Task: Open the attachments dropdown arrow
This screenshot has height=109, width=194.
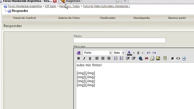Action: [142, 53]
